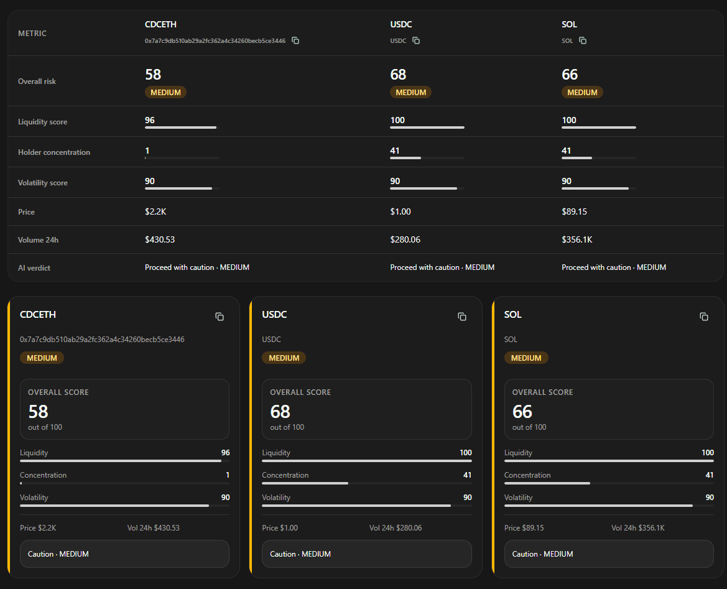Screen dimensions: 727x589
Task: Click CDCETH Proceed with caution verdict text
Action: 197,267
